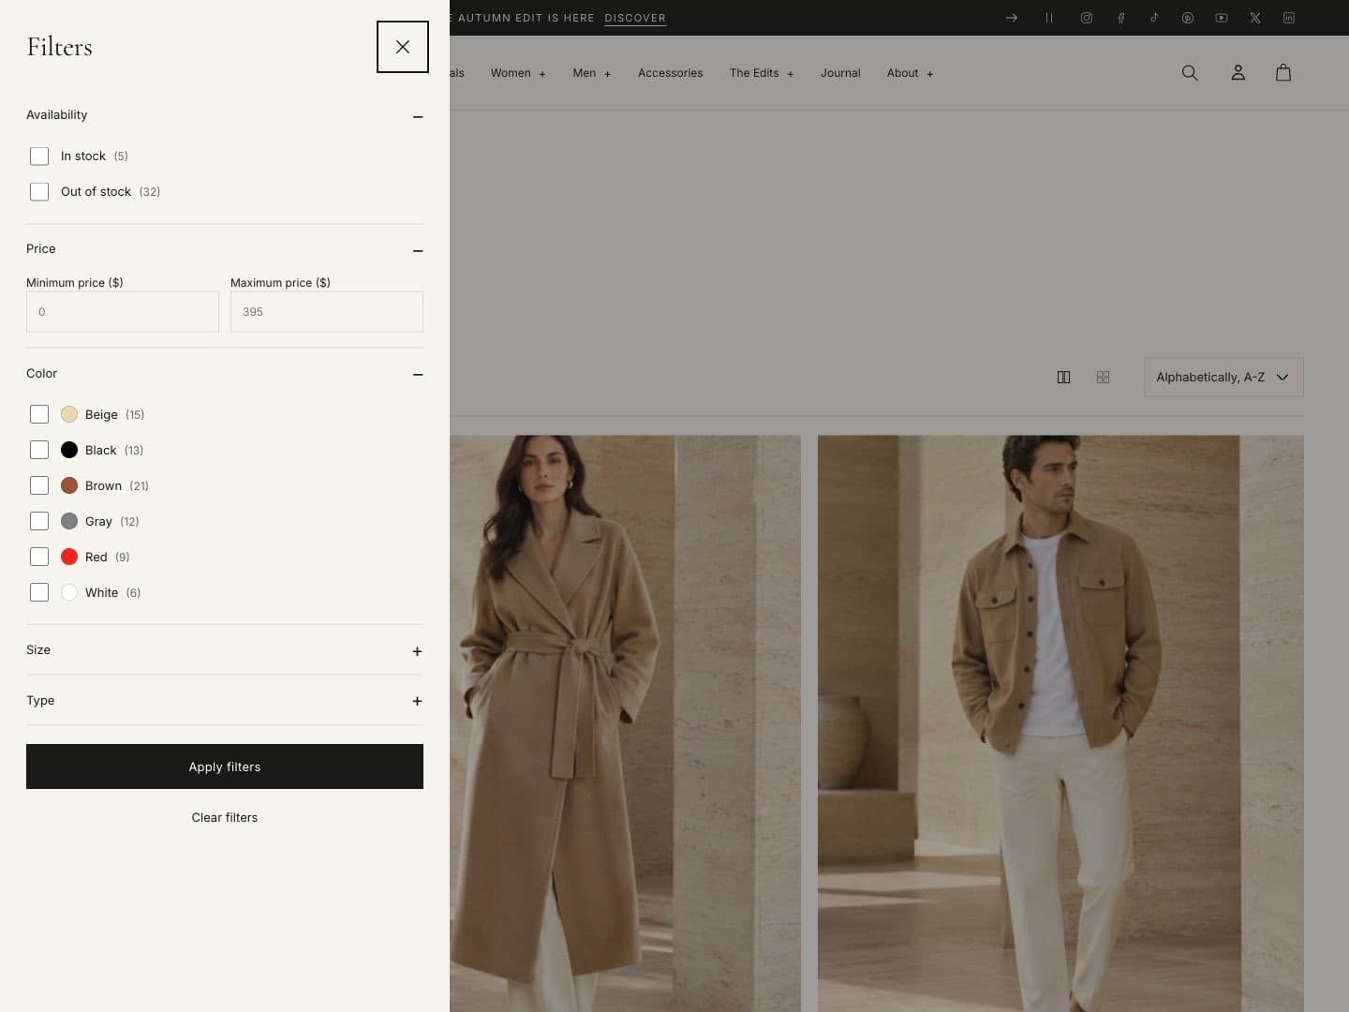
Task: Click the Red color swatch
Action: [x=69, y=557]
